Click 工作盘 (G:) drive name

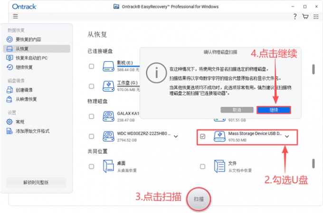pos(127,83)
